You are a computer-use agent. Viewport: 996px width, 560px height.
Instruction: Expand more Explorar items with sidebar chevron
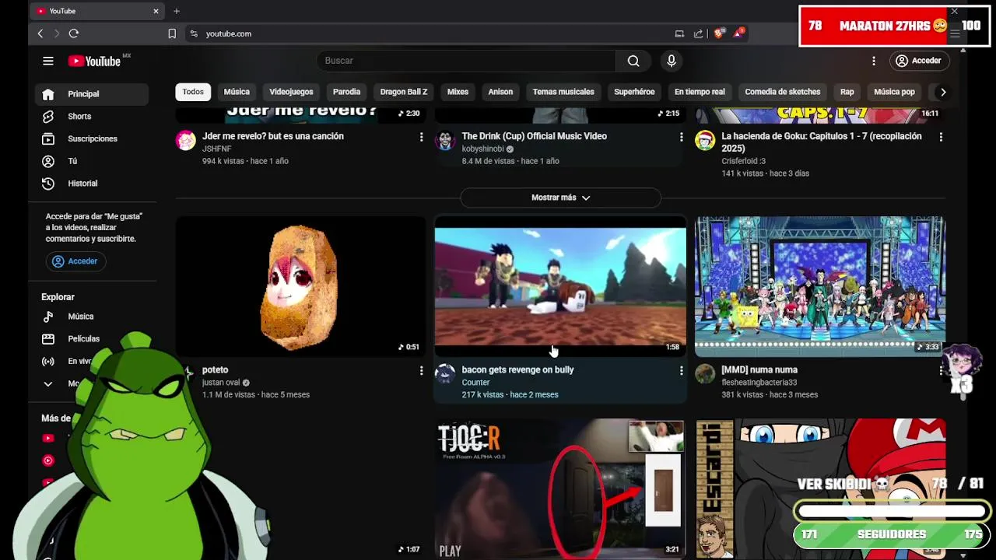click(48, 383)
